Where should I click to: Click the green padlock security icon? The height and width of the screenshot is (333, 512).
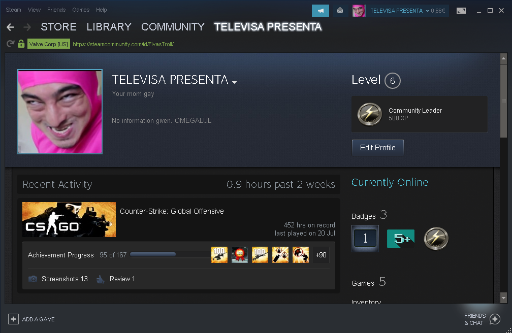point(21,44)
